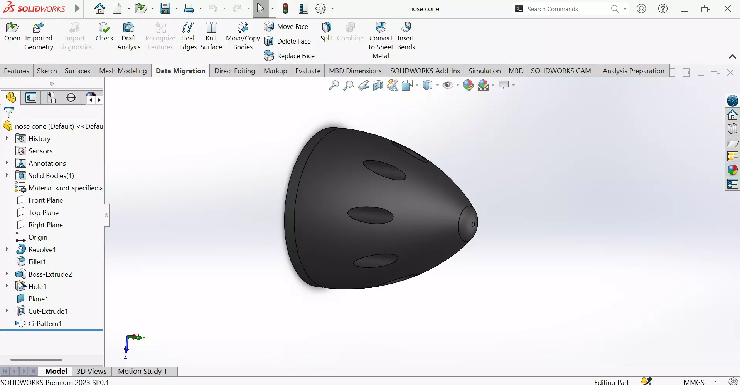Select CirPattern1 in the feature tree
This screenshot has height=385, width=740.
45,323
